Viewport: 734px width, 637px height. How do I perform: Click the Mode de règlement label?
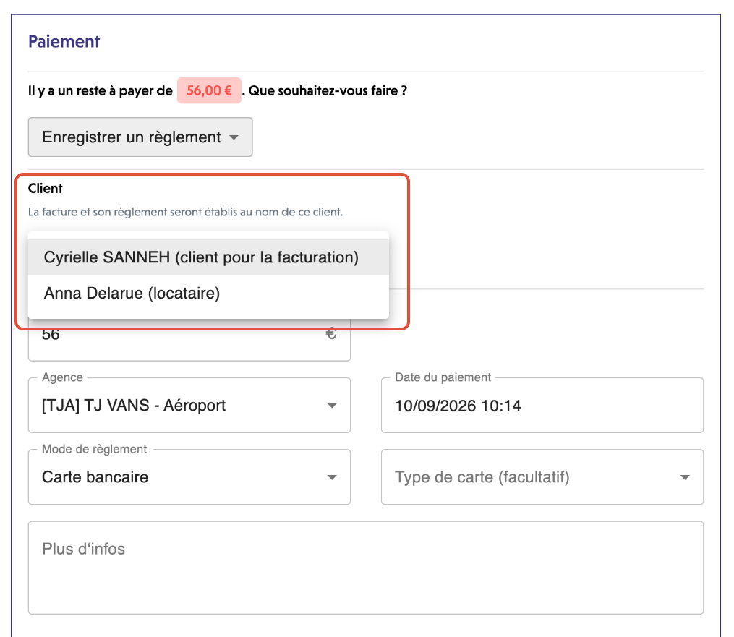pyautogui.click(x=95, y=449)
